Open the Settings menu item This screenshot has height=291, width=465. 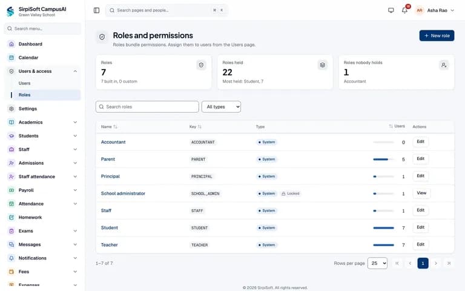point(42,109)
